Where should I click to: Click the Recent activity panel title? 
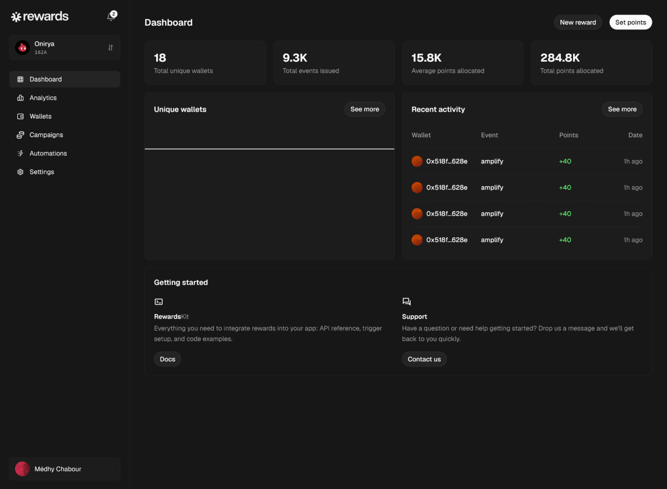pos(438,109)
